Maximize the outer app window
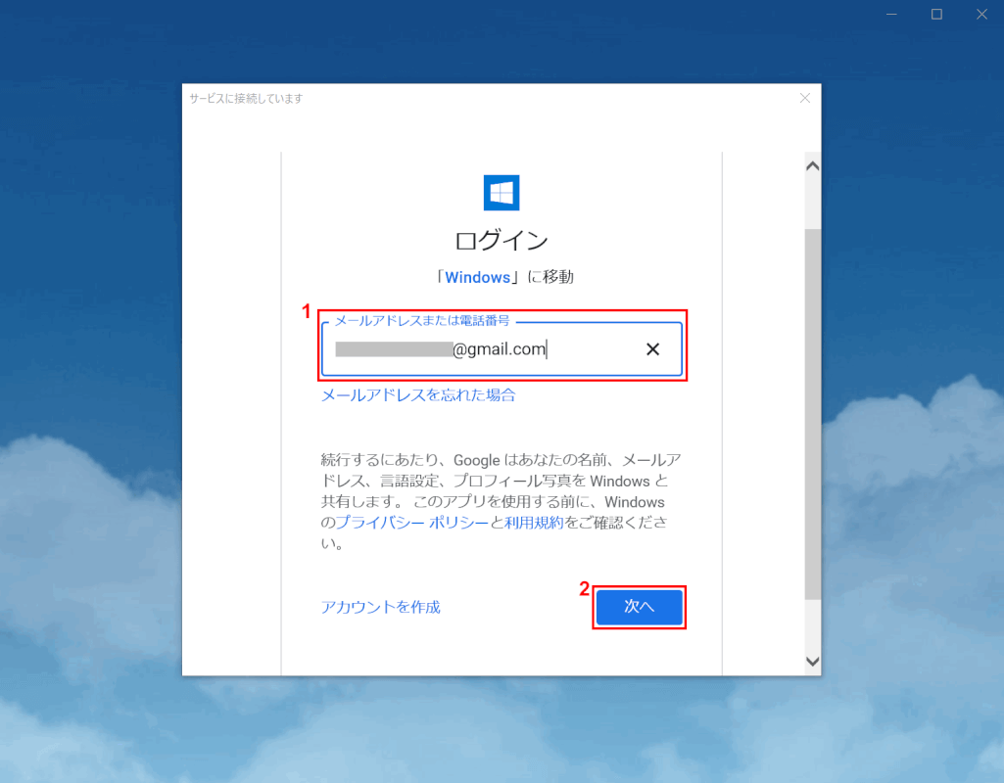 pos(936,14)
